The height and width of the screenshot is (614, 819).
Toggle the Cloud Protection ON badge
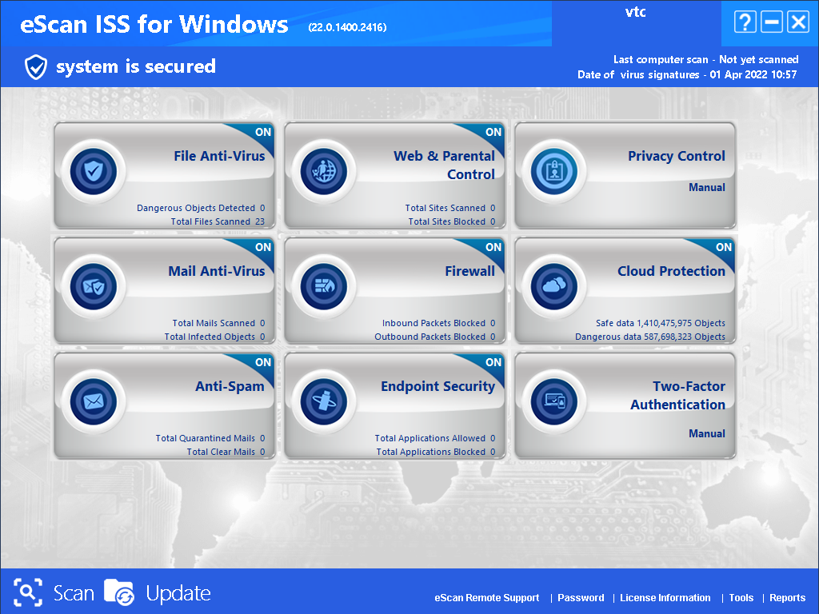pyautogui.click(x=723, y=247)
